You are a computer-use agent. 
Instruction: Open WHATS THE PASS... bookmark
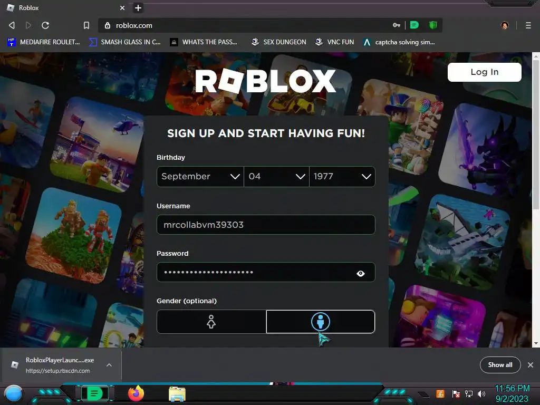204,42
